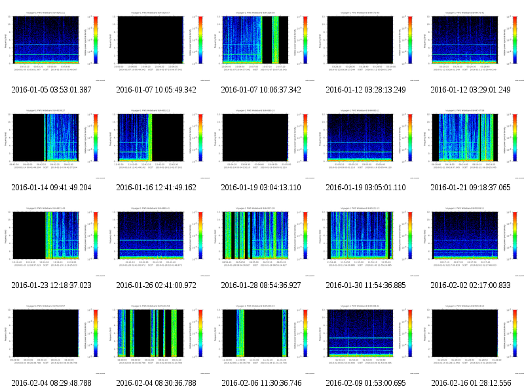Click the caption text 2016-01-28 08:54:36.927
This screenshot has width=524, height=391.
(261, 285)
